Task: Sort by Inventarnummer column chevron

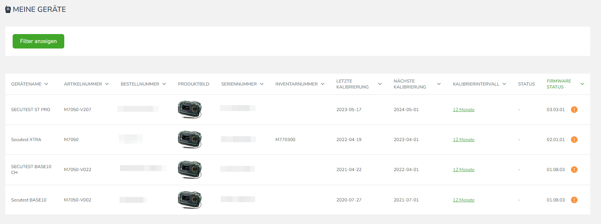Action: [323, 84]
